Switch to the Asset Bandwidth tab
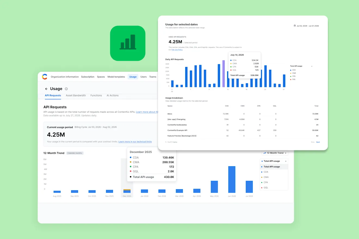This screenshot has width=359, height=239. tap(76, 95)
